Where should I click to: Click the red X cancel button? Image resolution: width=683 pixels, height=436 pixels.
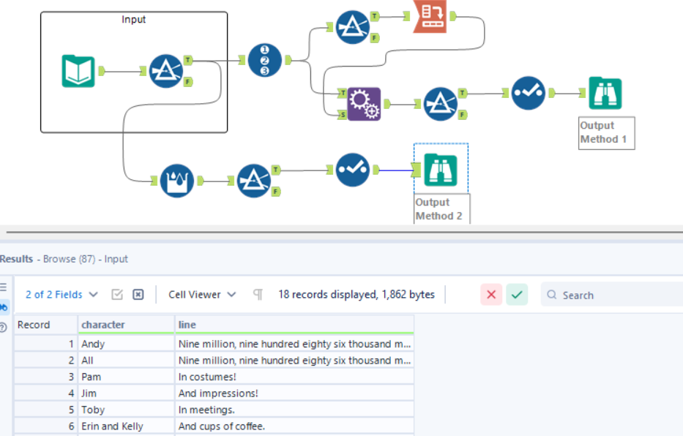pos(491,295)
